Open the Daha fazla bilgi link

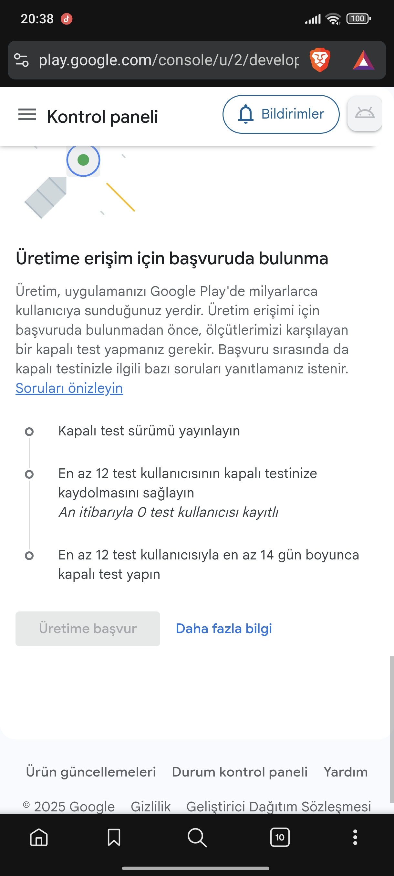(x=224, y=629)
